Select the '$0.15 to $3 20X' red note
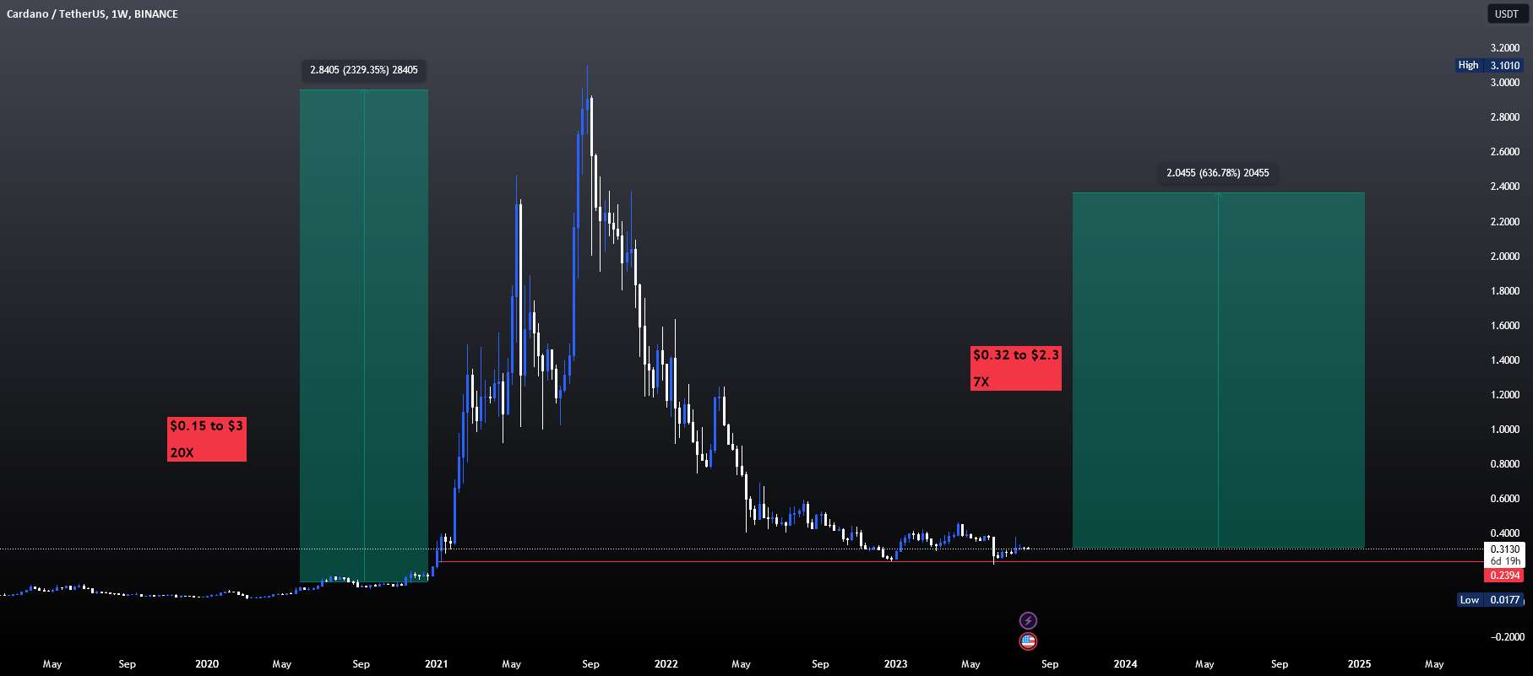Image resolution: width=1533 pixels, height=676 pixels. 207,439
